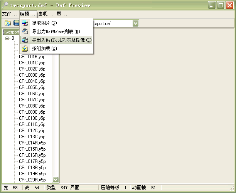Select CPrL001B.y5p in the tree

tap(32, 57)
